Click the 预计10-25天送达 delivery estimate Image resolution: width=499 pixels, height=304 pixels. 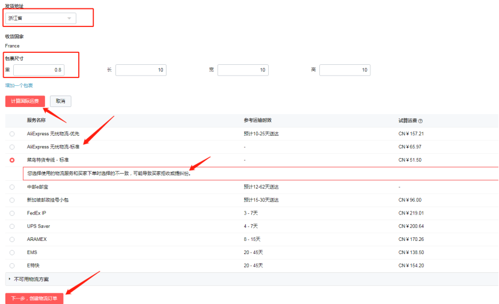[x=262, y=134]
